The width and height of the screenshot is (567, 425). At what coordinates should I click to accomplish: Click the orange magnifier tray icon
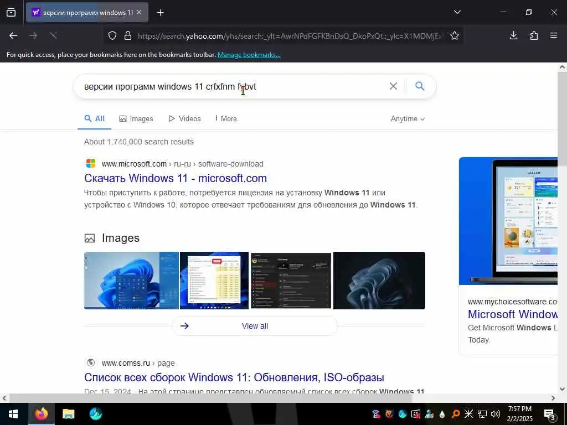pos(456,414)
